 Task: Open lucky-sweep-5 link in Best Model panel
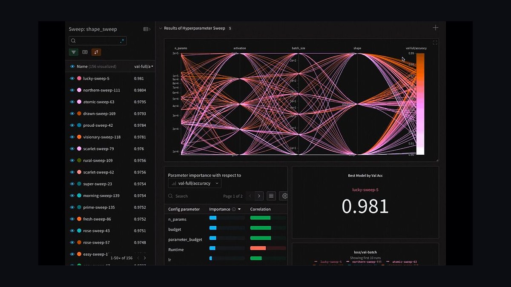click(x=365, y=190)
